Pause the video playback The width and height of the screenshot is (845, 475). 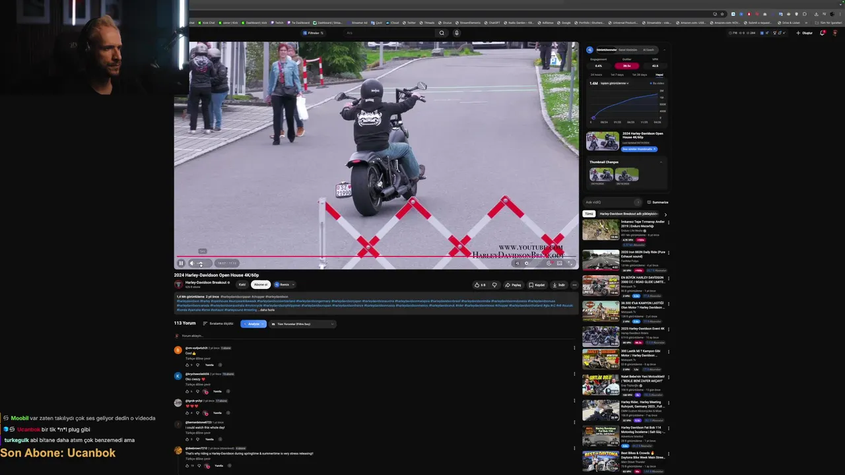181,263
